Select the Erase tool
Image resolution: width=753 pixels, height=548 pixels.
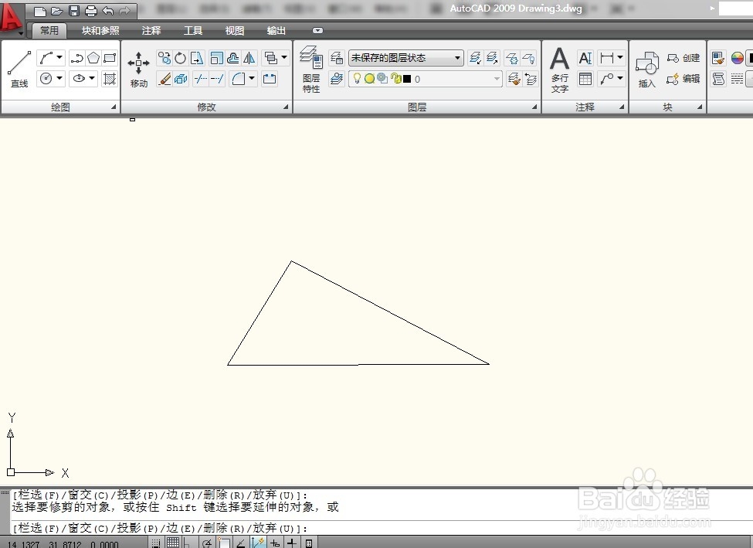click(165, 78)
